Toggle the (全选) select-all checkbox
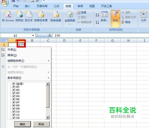The image size is (149, 128). (14, 84)
